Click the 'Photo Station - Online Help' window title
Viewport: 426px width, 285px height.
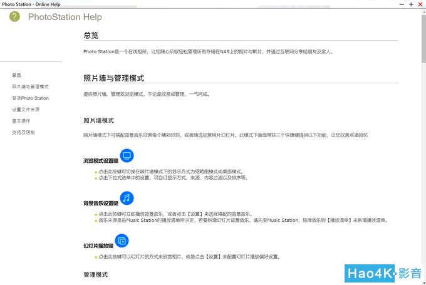pos(31,4)
